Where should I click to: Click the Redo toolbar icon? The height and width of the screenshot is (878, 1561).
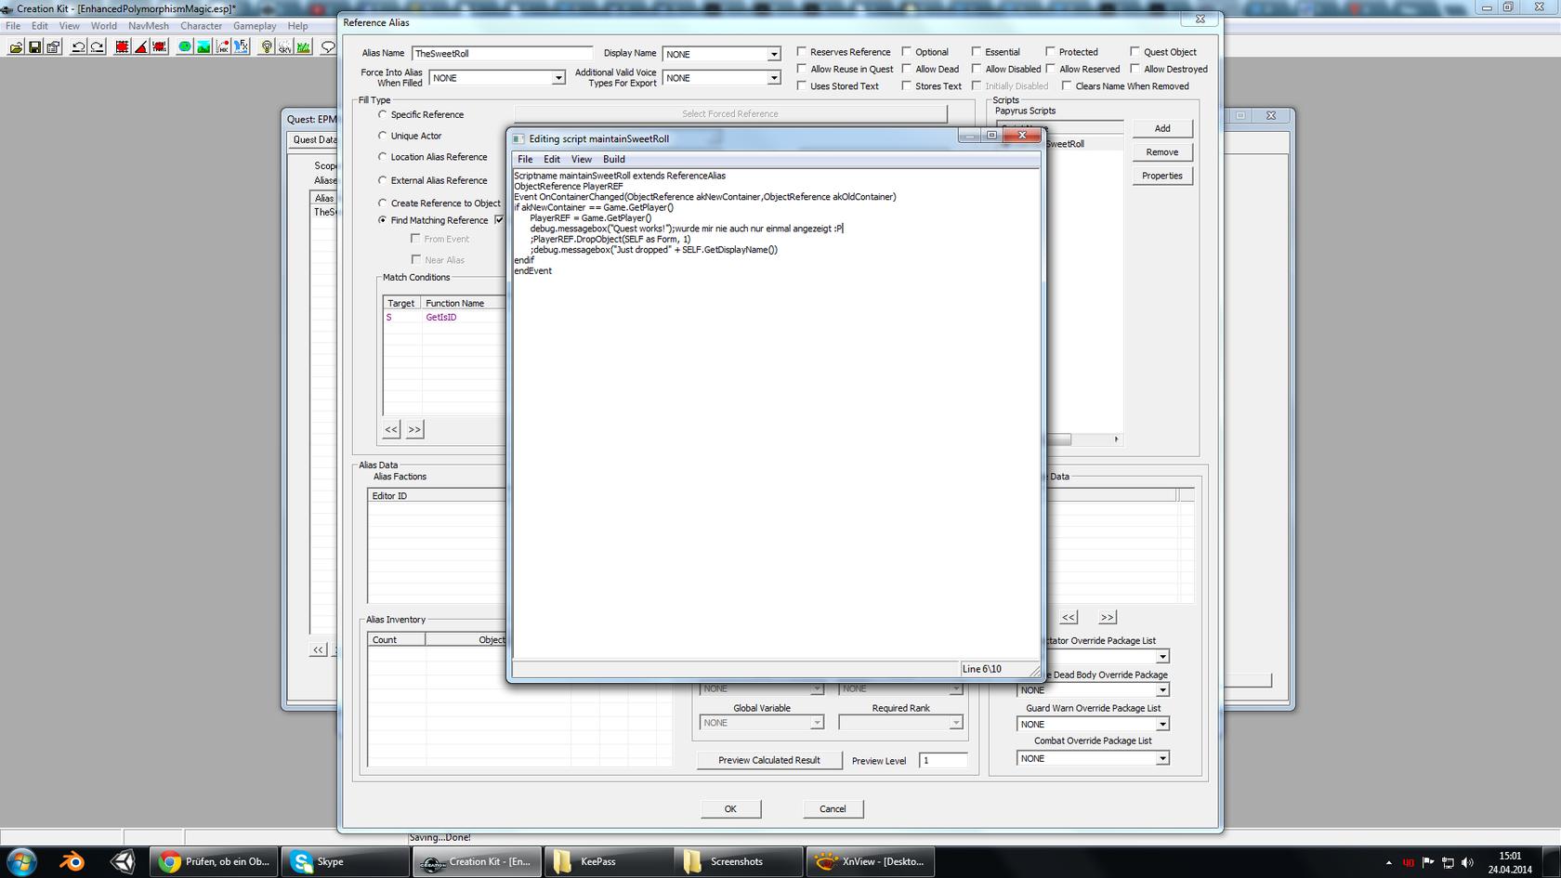(x=97, y=46)
